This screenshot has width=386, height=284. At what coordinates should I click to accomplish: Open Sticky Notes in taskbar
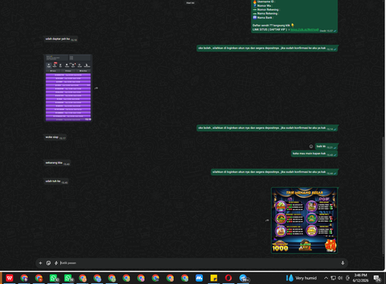214,278
